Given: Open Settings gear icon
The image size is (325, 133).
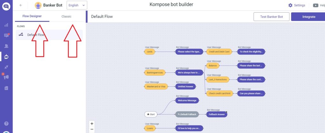Looking at the screenshot, I should click(290, 5).
